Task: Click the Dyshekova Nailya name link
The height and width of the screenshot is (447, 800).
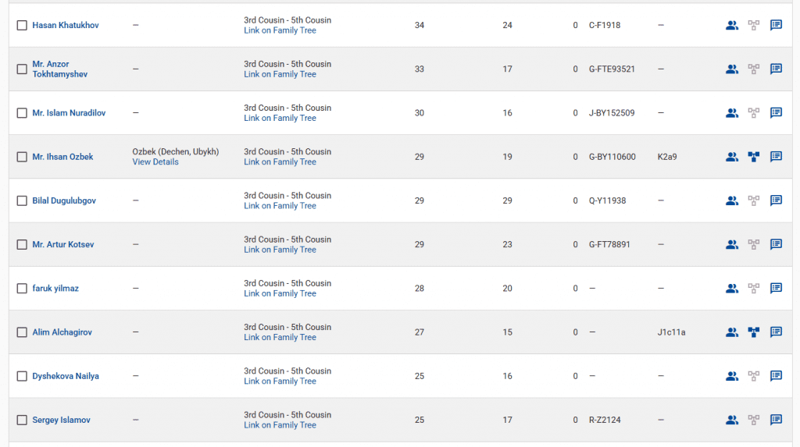Action: click(x=66, y=376)
